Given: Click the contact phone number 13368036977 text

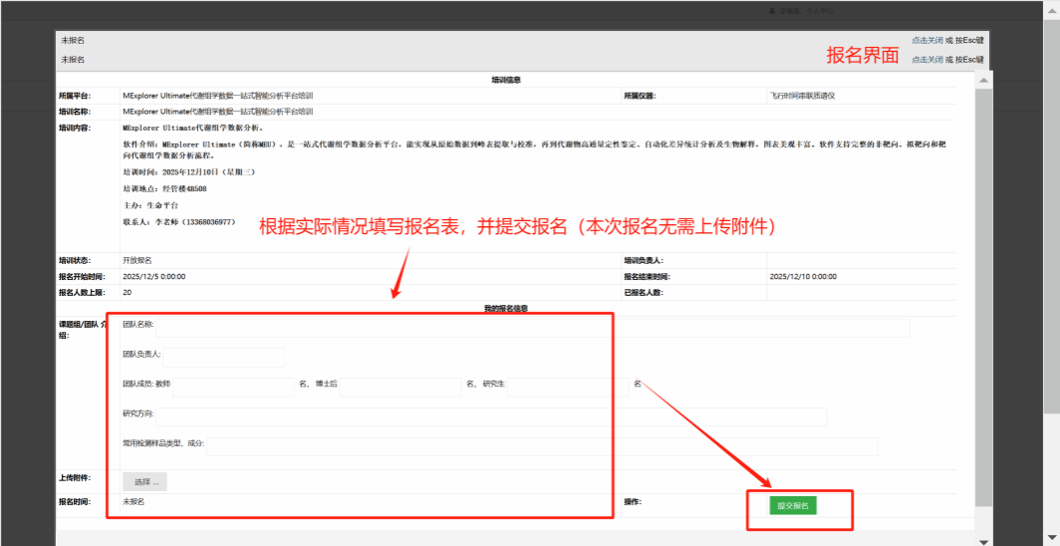Looking at the screenshot, I should click(x=210, y=221).
